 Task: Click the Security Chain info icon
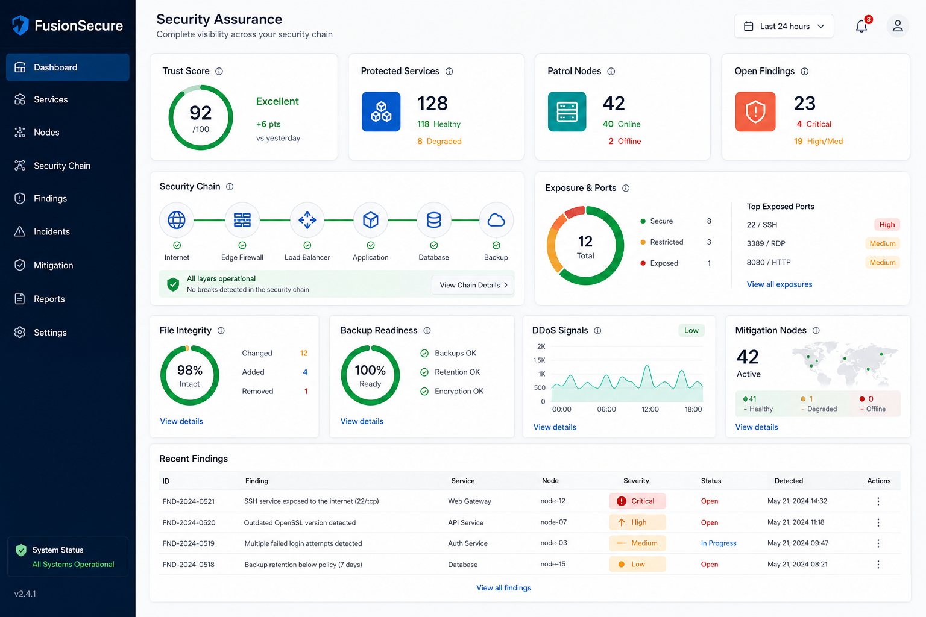click(x=230, y=187)
